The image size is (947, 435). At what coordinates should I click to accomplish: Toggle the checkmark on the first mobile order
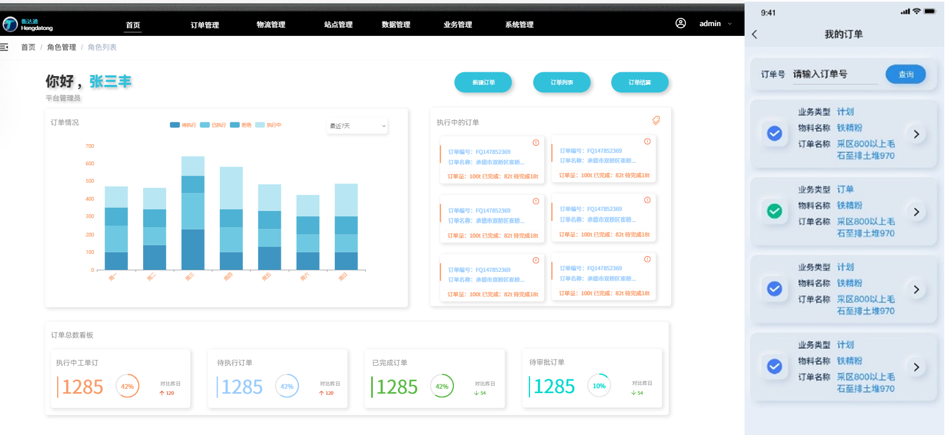774,133
